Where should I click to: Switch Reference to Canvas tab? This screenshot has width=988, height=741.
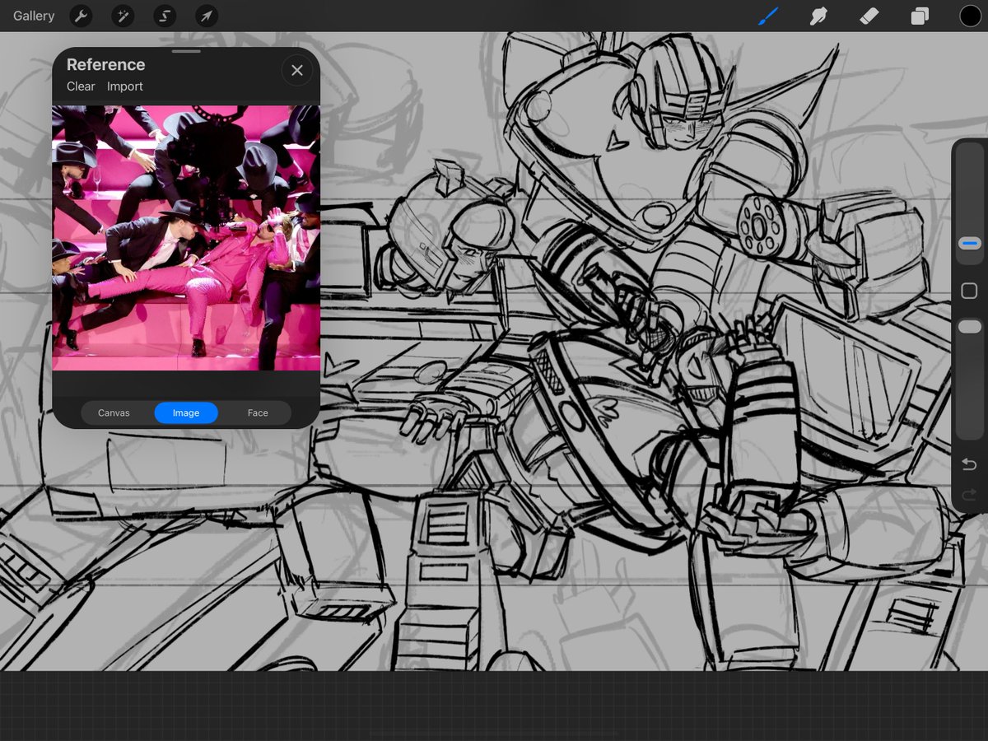click(114, 413)
